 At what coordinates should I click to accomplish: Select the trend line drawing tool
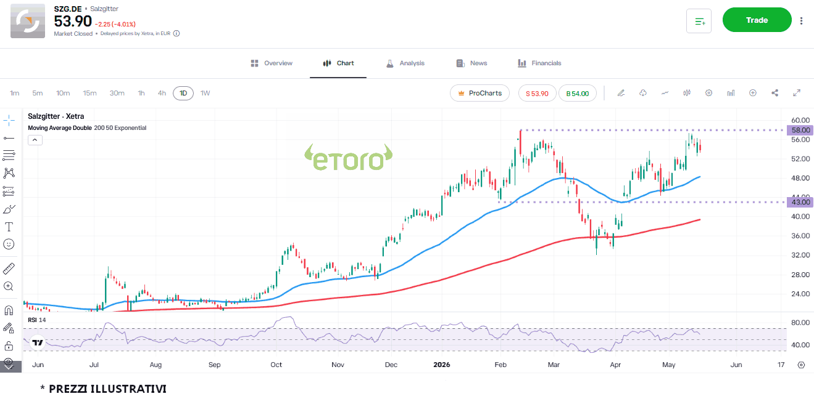[x=9, y=138]
